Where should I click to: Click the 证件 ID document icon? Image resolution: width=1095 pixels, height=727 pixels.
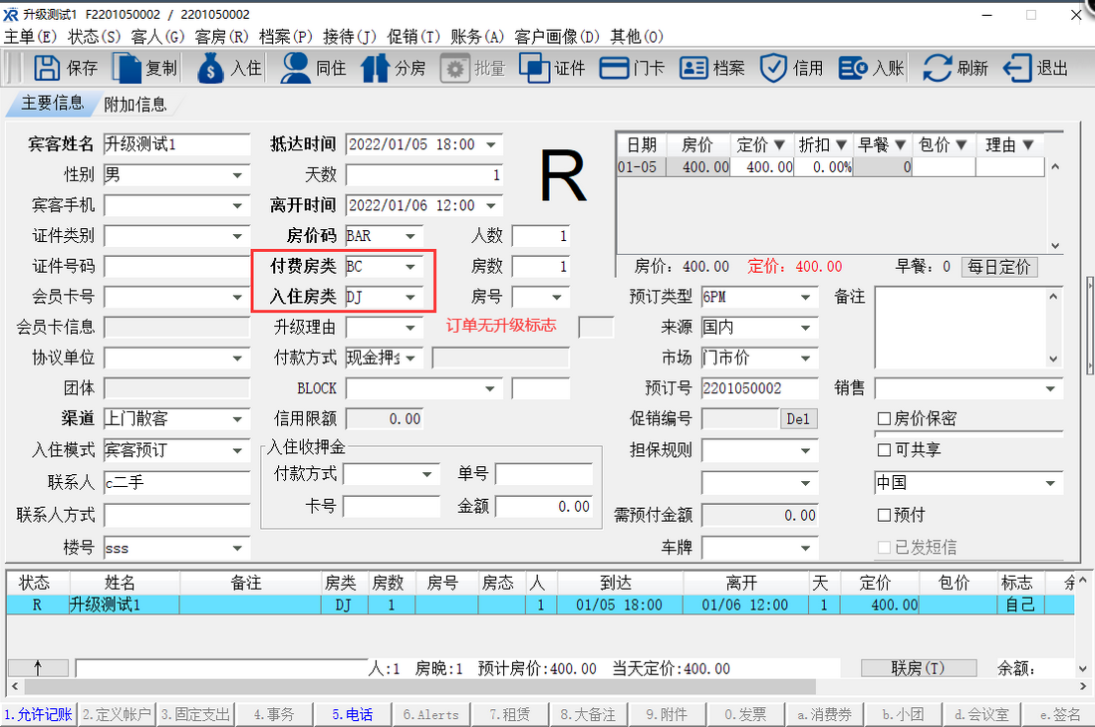point(534,69)
